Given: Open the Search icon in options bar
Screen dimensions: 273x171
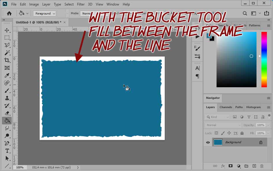Looking at the screenshot, I should pyautogui.click(x=245, y=13).
